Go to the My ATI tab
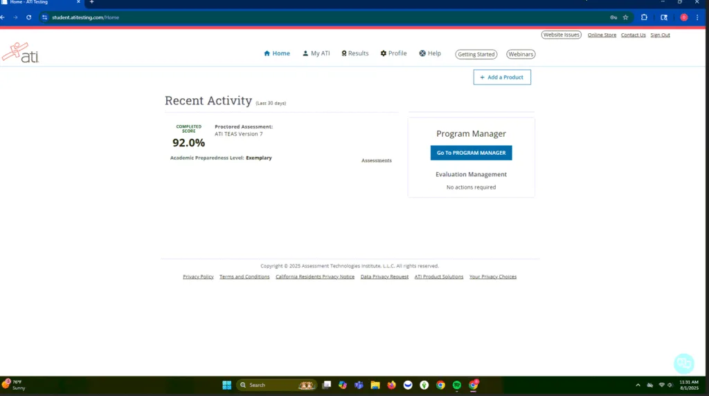This screenshot has height=396, width=709. (316, 53)
